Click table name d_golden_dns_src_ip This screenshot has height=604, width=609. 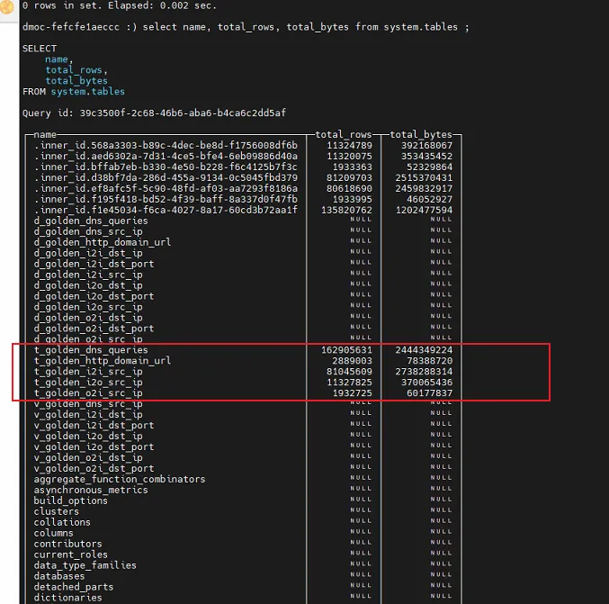pos(88,231)
